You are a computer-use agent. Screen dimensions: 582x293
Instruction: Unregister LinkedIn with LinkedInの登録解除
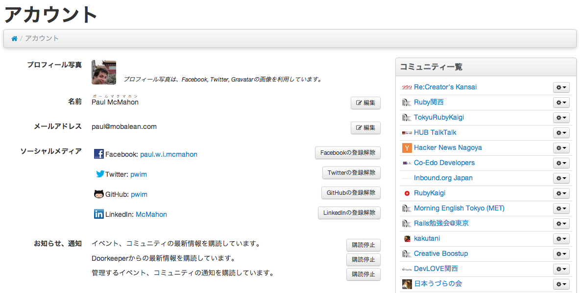tap(349, 213)
